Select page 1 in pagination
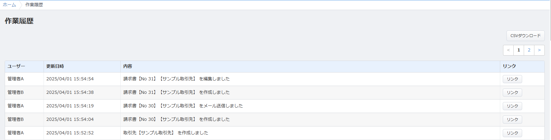The width and height of the screenshot is (551, 140). point(519,50)
